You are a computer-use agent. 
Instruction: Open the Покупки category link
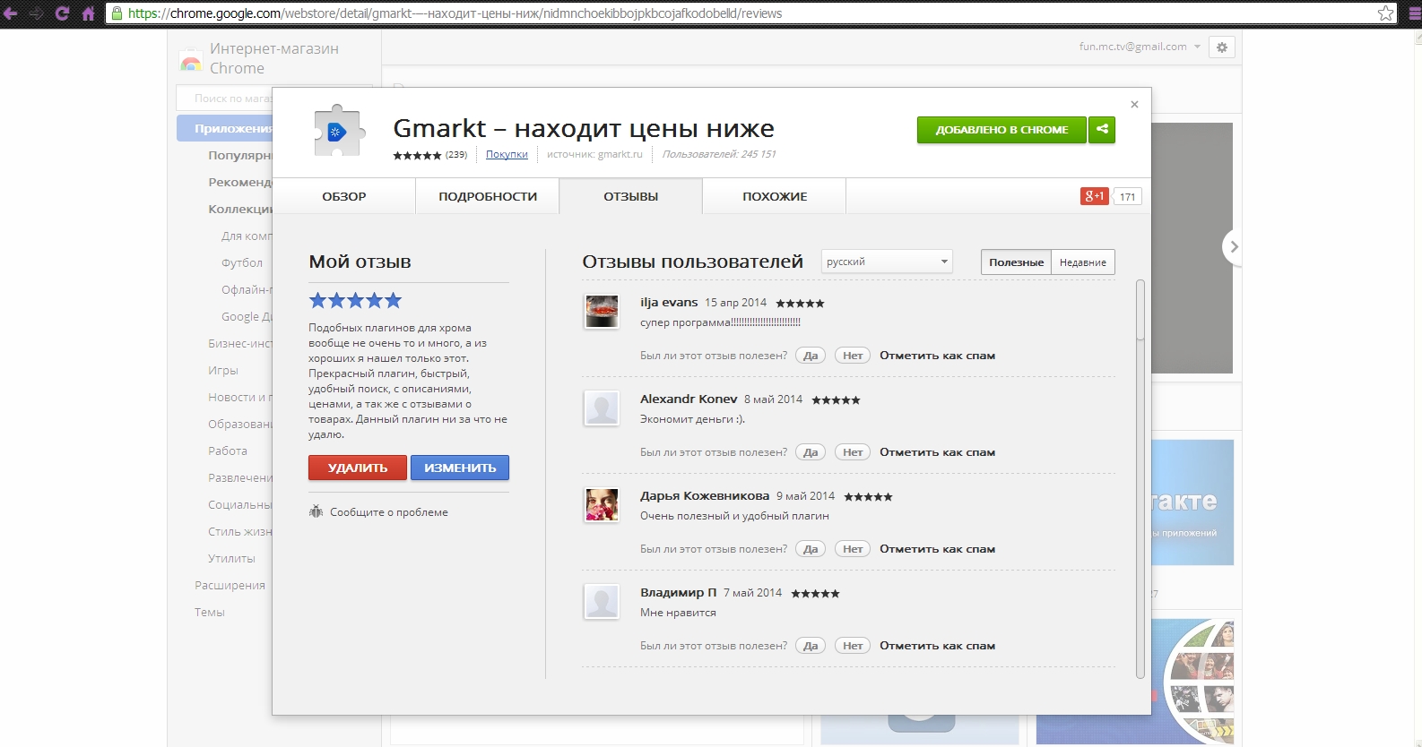pyautogui.click(x=507, y=155)
